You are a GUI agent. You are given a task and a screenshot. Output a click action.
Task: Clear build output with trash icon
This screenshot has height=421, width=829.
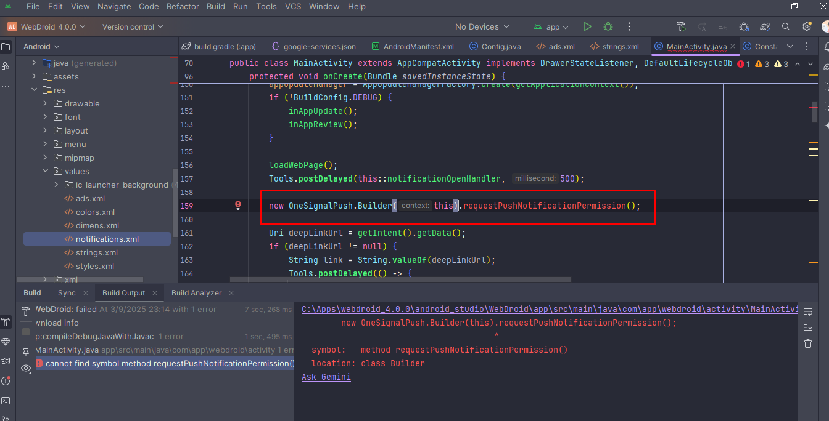[808, 343]
